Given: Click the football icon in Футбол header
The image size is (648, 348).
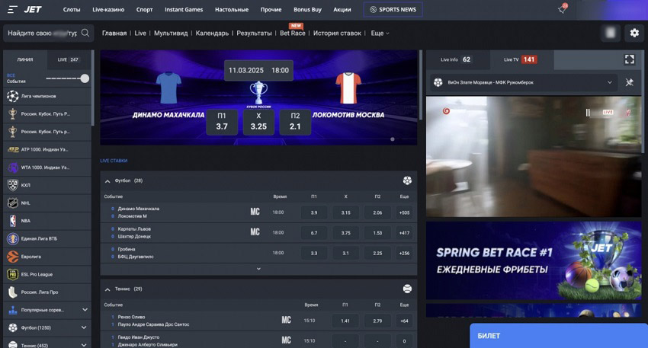Looking at the screenshot, I should (407, 180).
